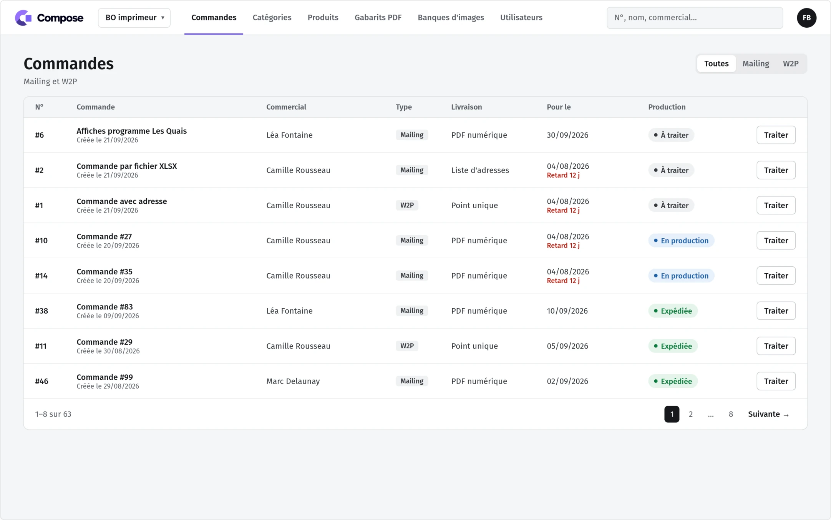Open Banques d'images tab

coord(451,18)
